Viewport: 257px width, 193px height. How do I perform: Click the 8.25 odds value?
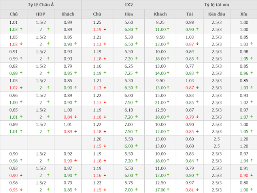click(x=160, y=23)
